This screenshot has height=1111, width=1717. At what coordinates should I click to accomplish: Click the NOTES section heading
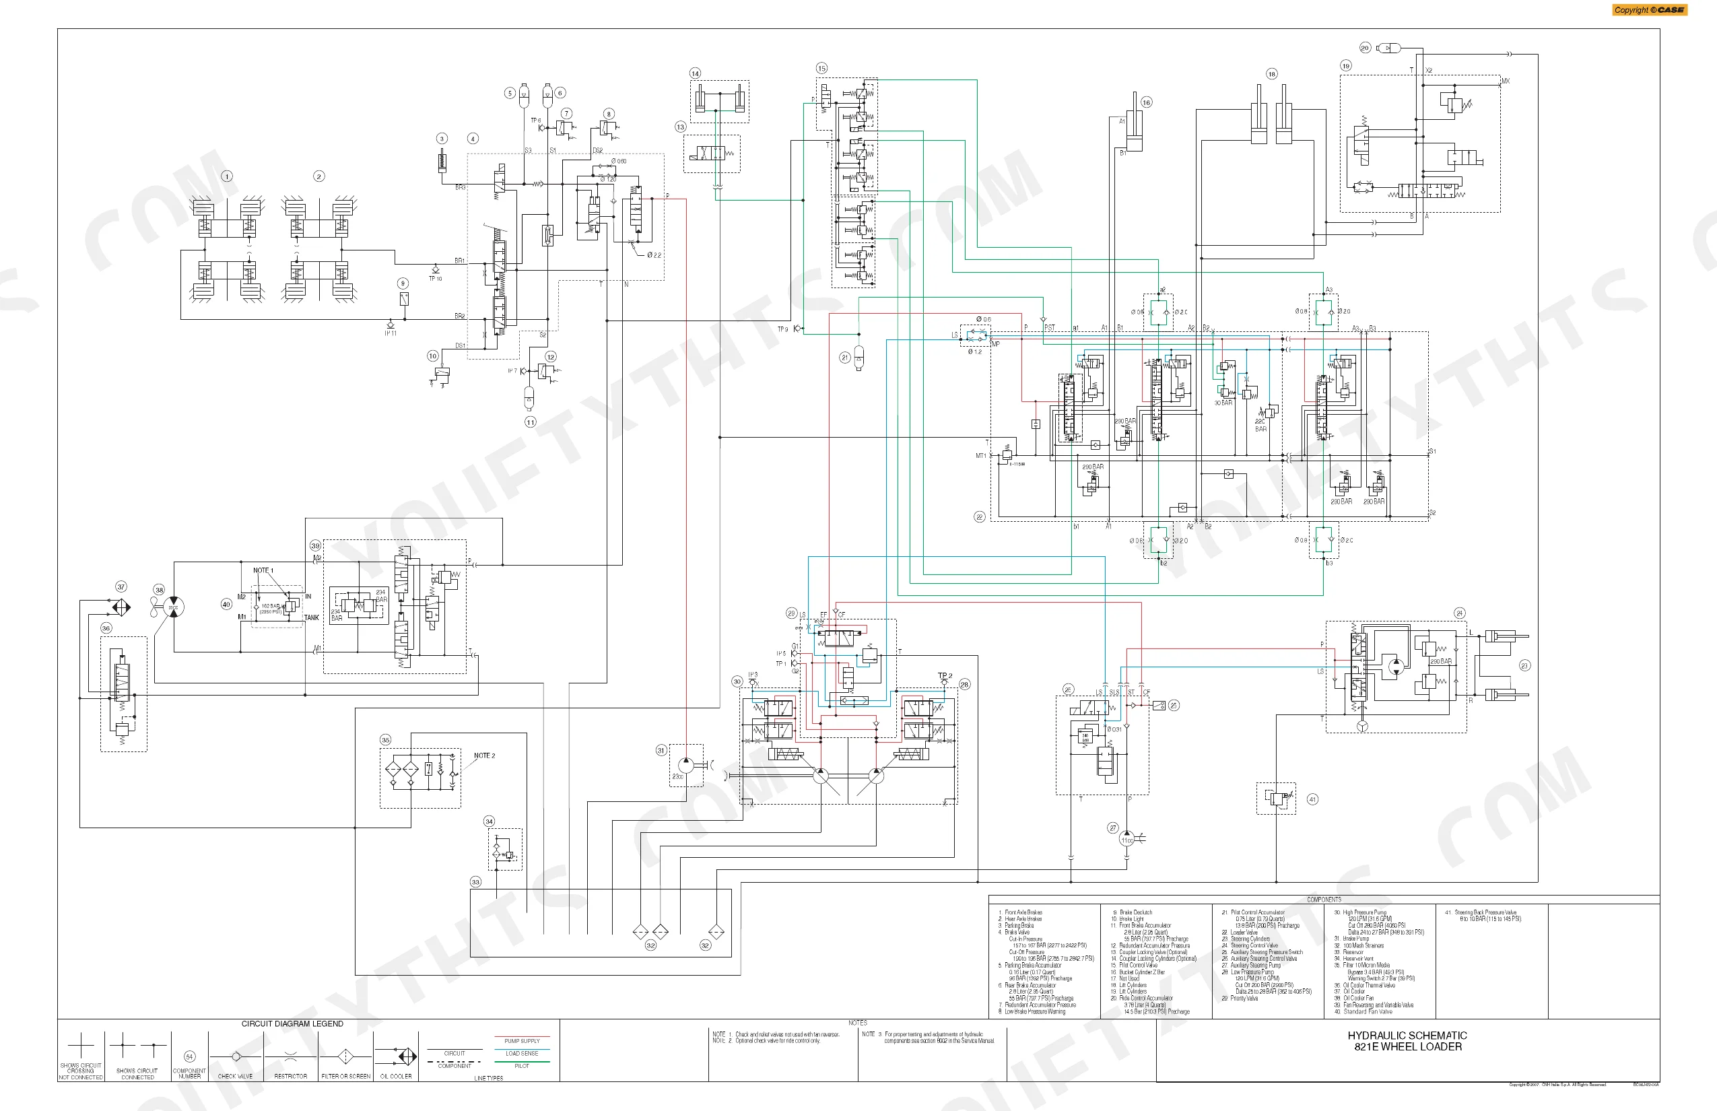click(858, 1023)
